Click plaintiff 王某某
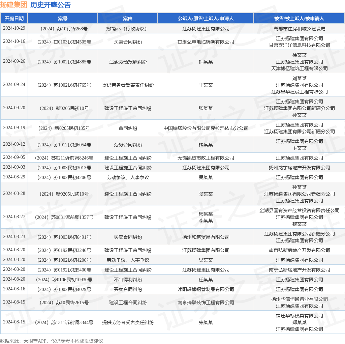The width and height of the screenshot is (345, 344). 206,85
